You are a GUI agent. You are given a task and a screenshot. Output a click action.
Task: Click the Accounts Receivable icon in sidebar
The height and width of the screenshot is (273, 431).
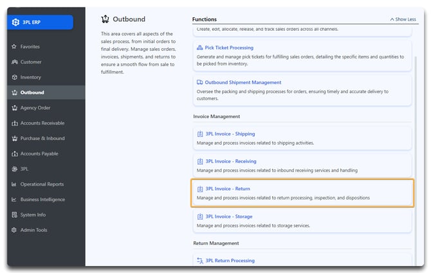pos(14,123)
